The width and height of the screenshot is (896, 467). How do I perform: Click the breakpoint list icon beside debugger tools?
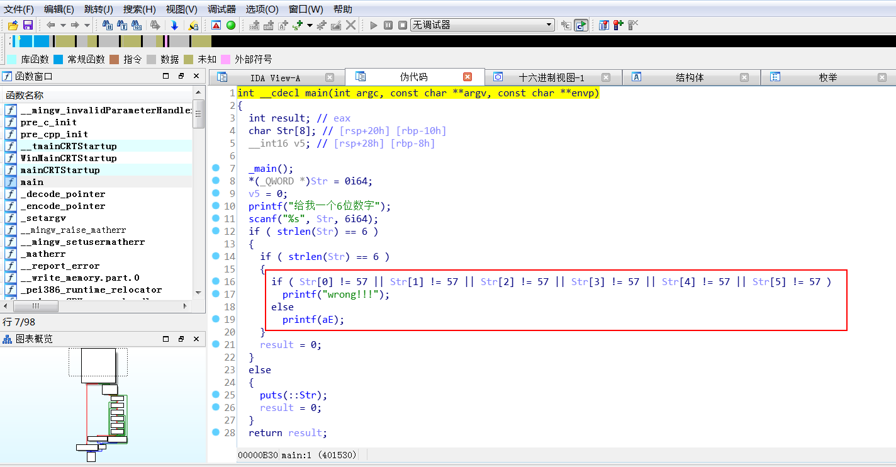point(604,25)
